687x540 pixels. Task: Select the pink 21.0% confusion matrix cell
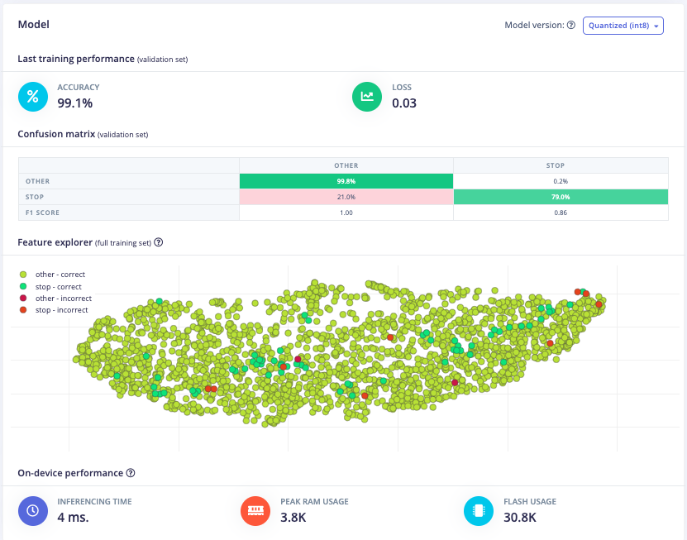click(x=346, y=197)
